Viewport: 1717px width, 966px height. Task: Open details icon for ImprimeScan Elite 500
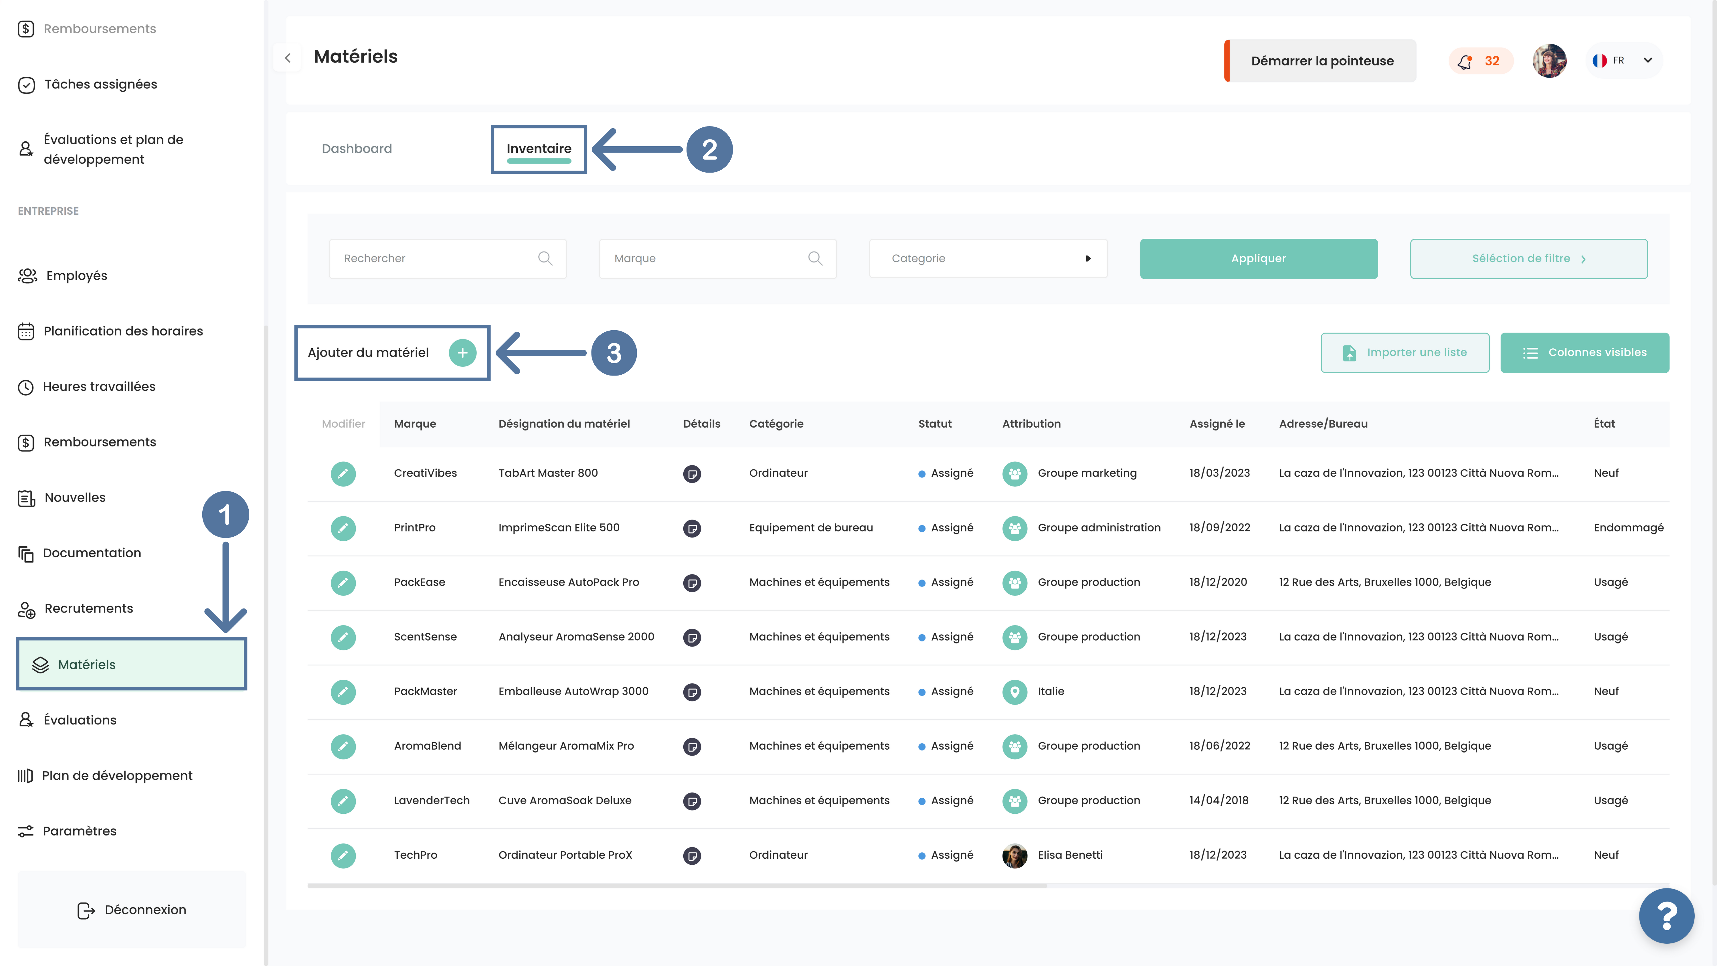(x=692, y=529)
